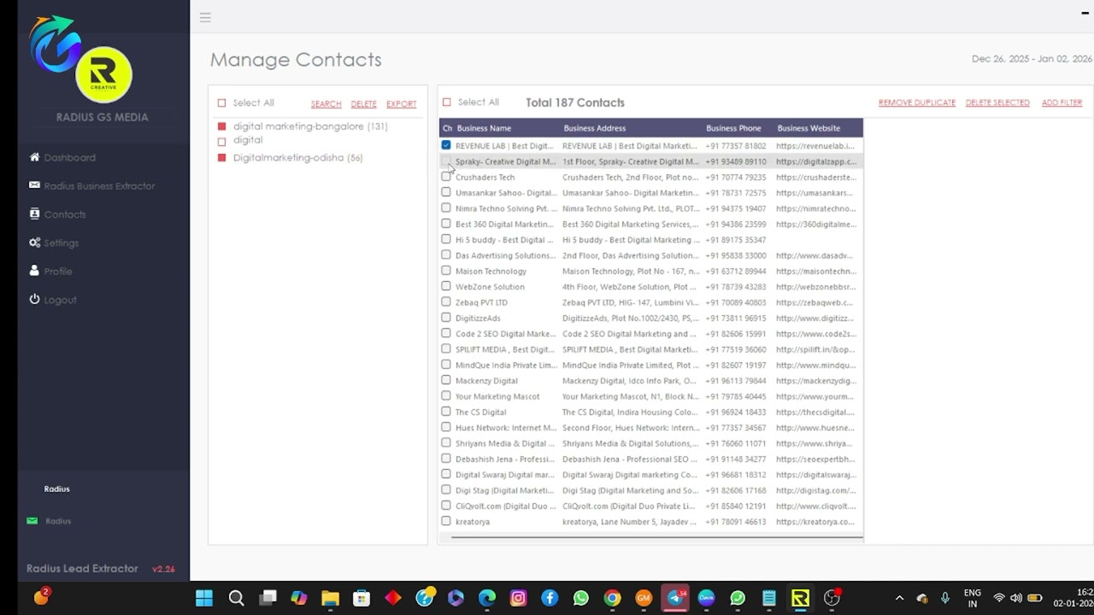Open Facebook from the taskbar
The image size is (1094, 615).
tap(550, 598)
